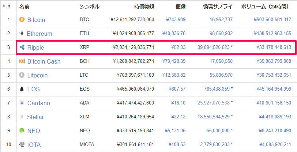Click the EOS logo icon
Viewport: 297px width, 152px height.
[x=22, y=89]
